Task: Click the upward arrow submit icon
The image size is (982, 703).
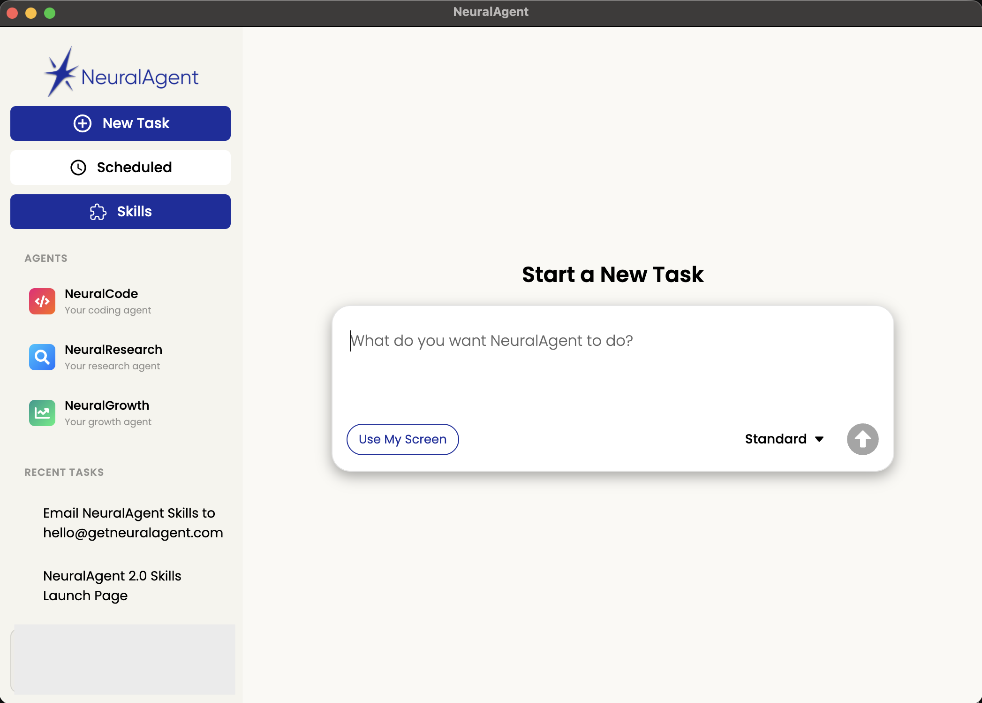Action: pyautogui.click(x=862, y=439)
